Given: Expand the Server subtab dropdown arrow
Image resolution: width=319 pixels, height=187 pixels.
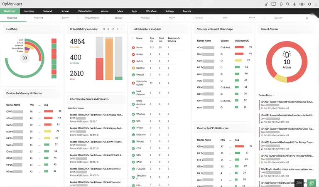Looking at the screenshot, I should pos(78,18).
